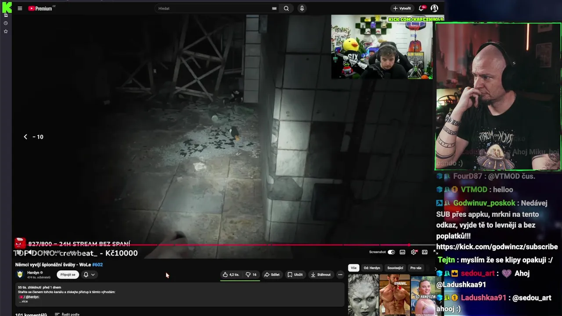Dislike the video showing 16
Image resolution: width=562 pixels, height=316 pixels.
pyautogui.click(x=251, y=275)
